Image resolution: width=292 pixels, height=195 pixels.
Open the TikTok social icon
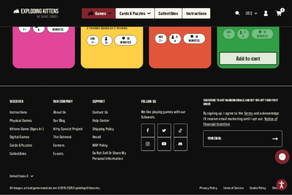pyautogui.click(x=181, y=130)
